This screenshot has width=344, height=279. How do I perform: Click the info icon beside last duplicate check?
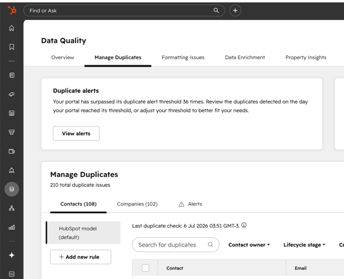tap(244, 225)
